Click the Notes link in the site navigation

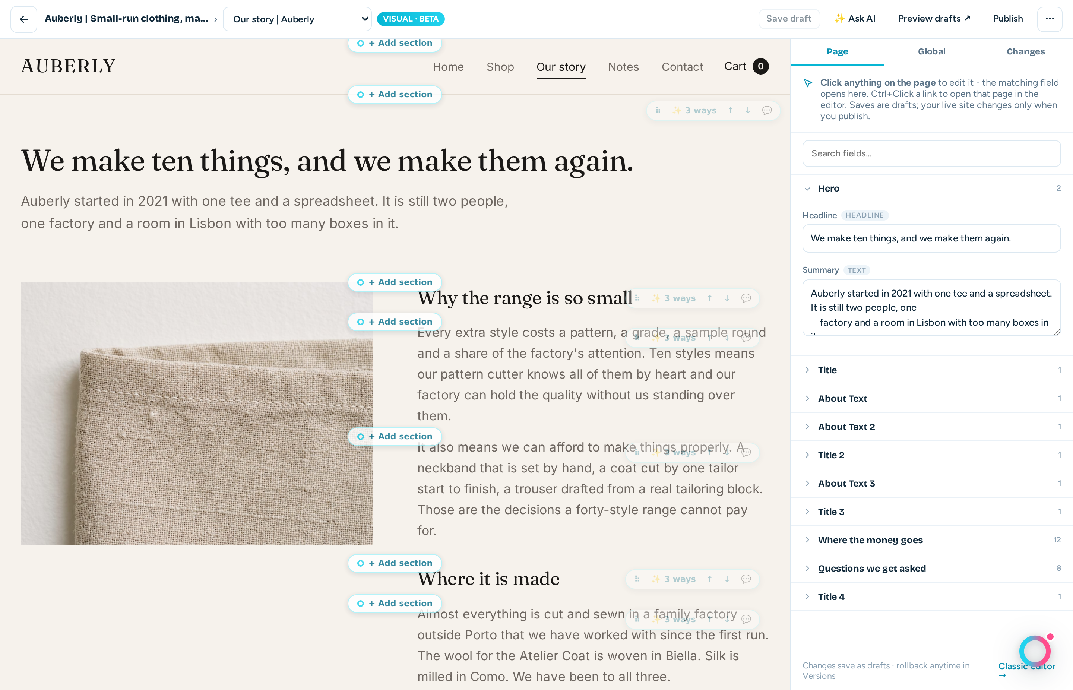tap(623, 67)
